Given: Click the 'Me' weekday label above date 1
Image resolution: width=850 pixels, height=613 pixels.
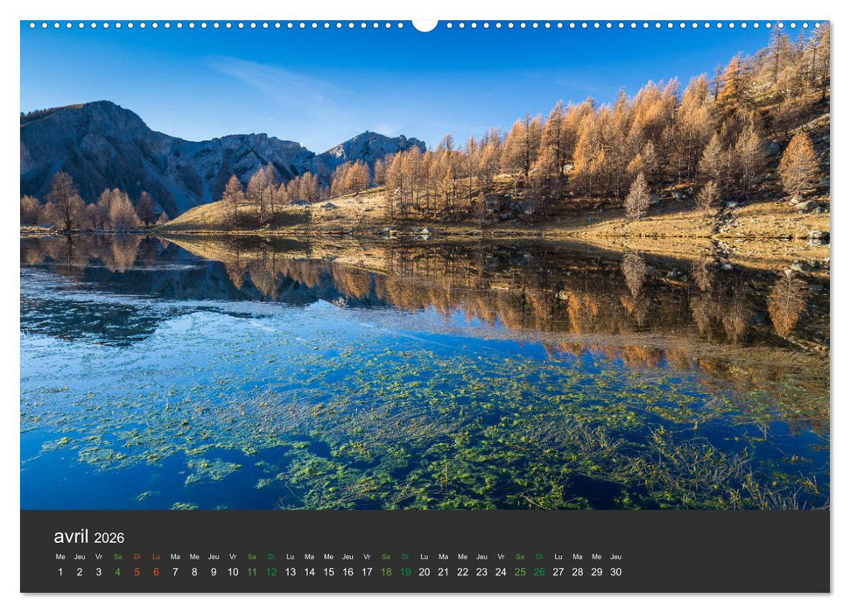Looking at the screenshot, I should pyautogui.click(x=59, y=555).
